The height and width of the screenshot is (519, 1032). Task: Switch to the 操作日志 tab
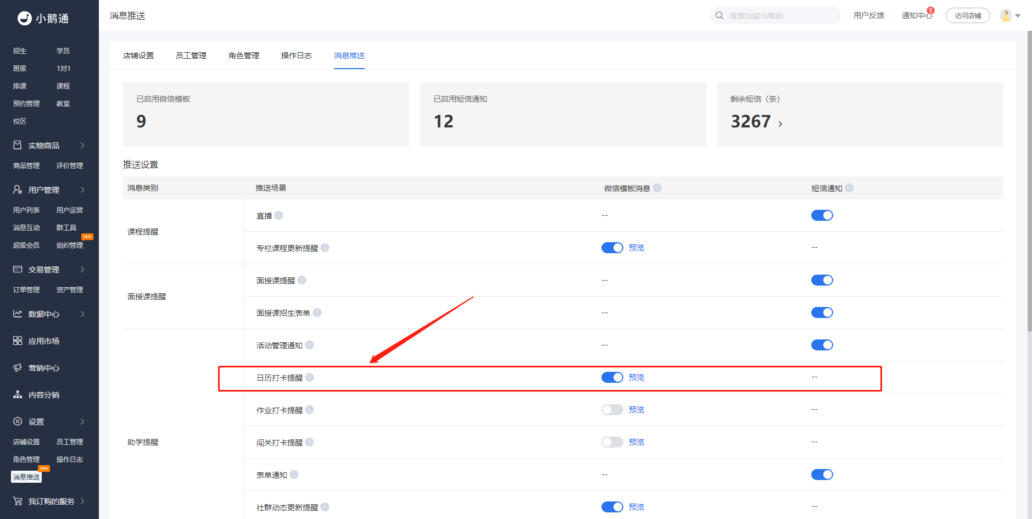(x=296, y=55)
